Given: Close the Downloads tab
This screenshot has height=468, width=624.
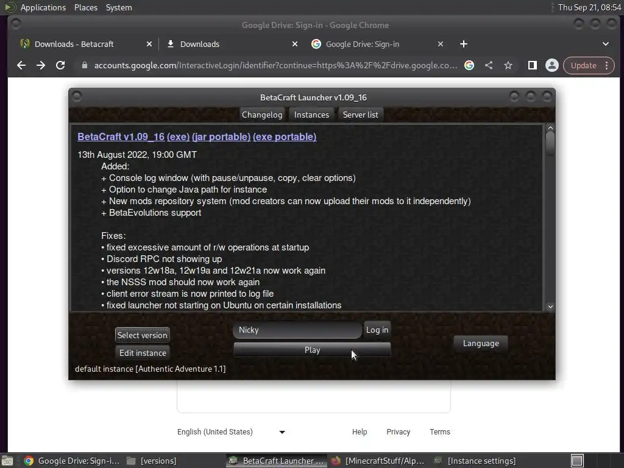Looking at the screenshot, I should tap(295, 44).
